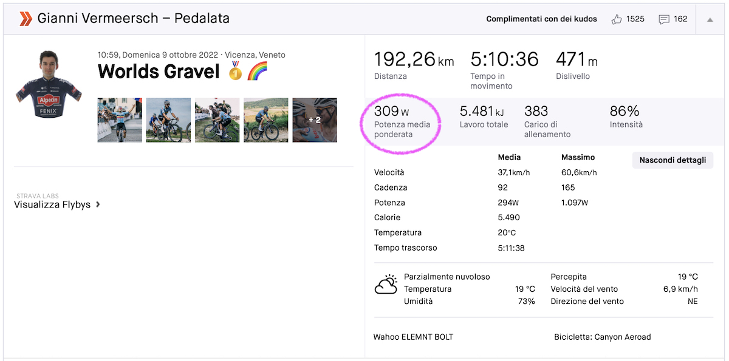The width and height of the screenshot is (729, 361).
Task: Click the 37,1km/h average speed
Action: coord(514,173)
